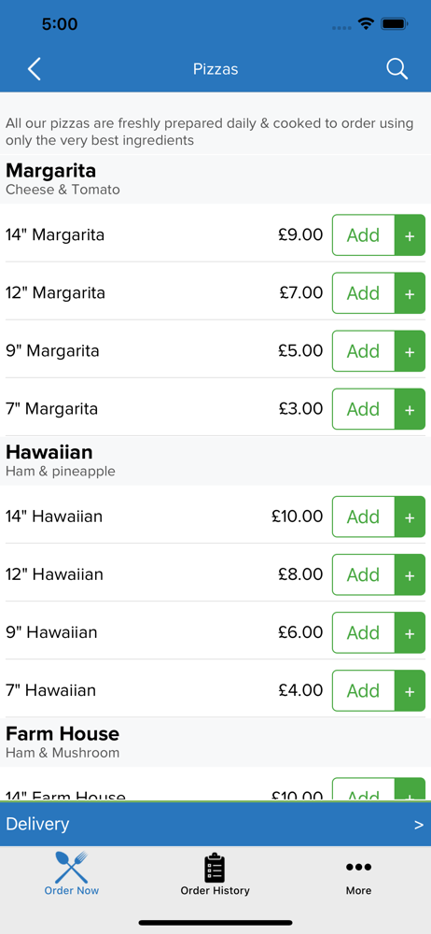Tap the plus icon for 7" Hawaiian
Image resolution: width=431 pixels, height=934 pixels.
pos(410,691)
